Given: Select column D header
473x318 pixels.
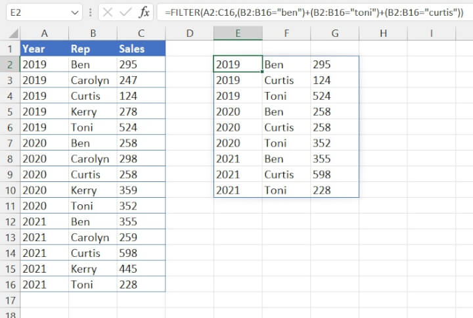Looking at the screenshot, I should [x=189, y=34].
